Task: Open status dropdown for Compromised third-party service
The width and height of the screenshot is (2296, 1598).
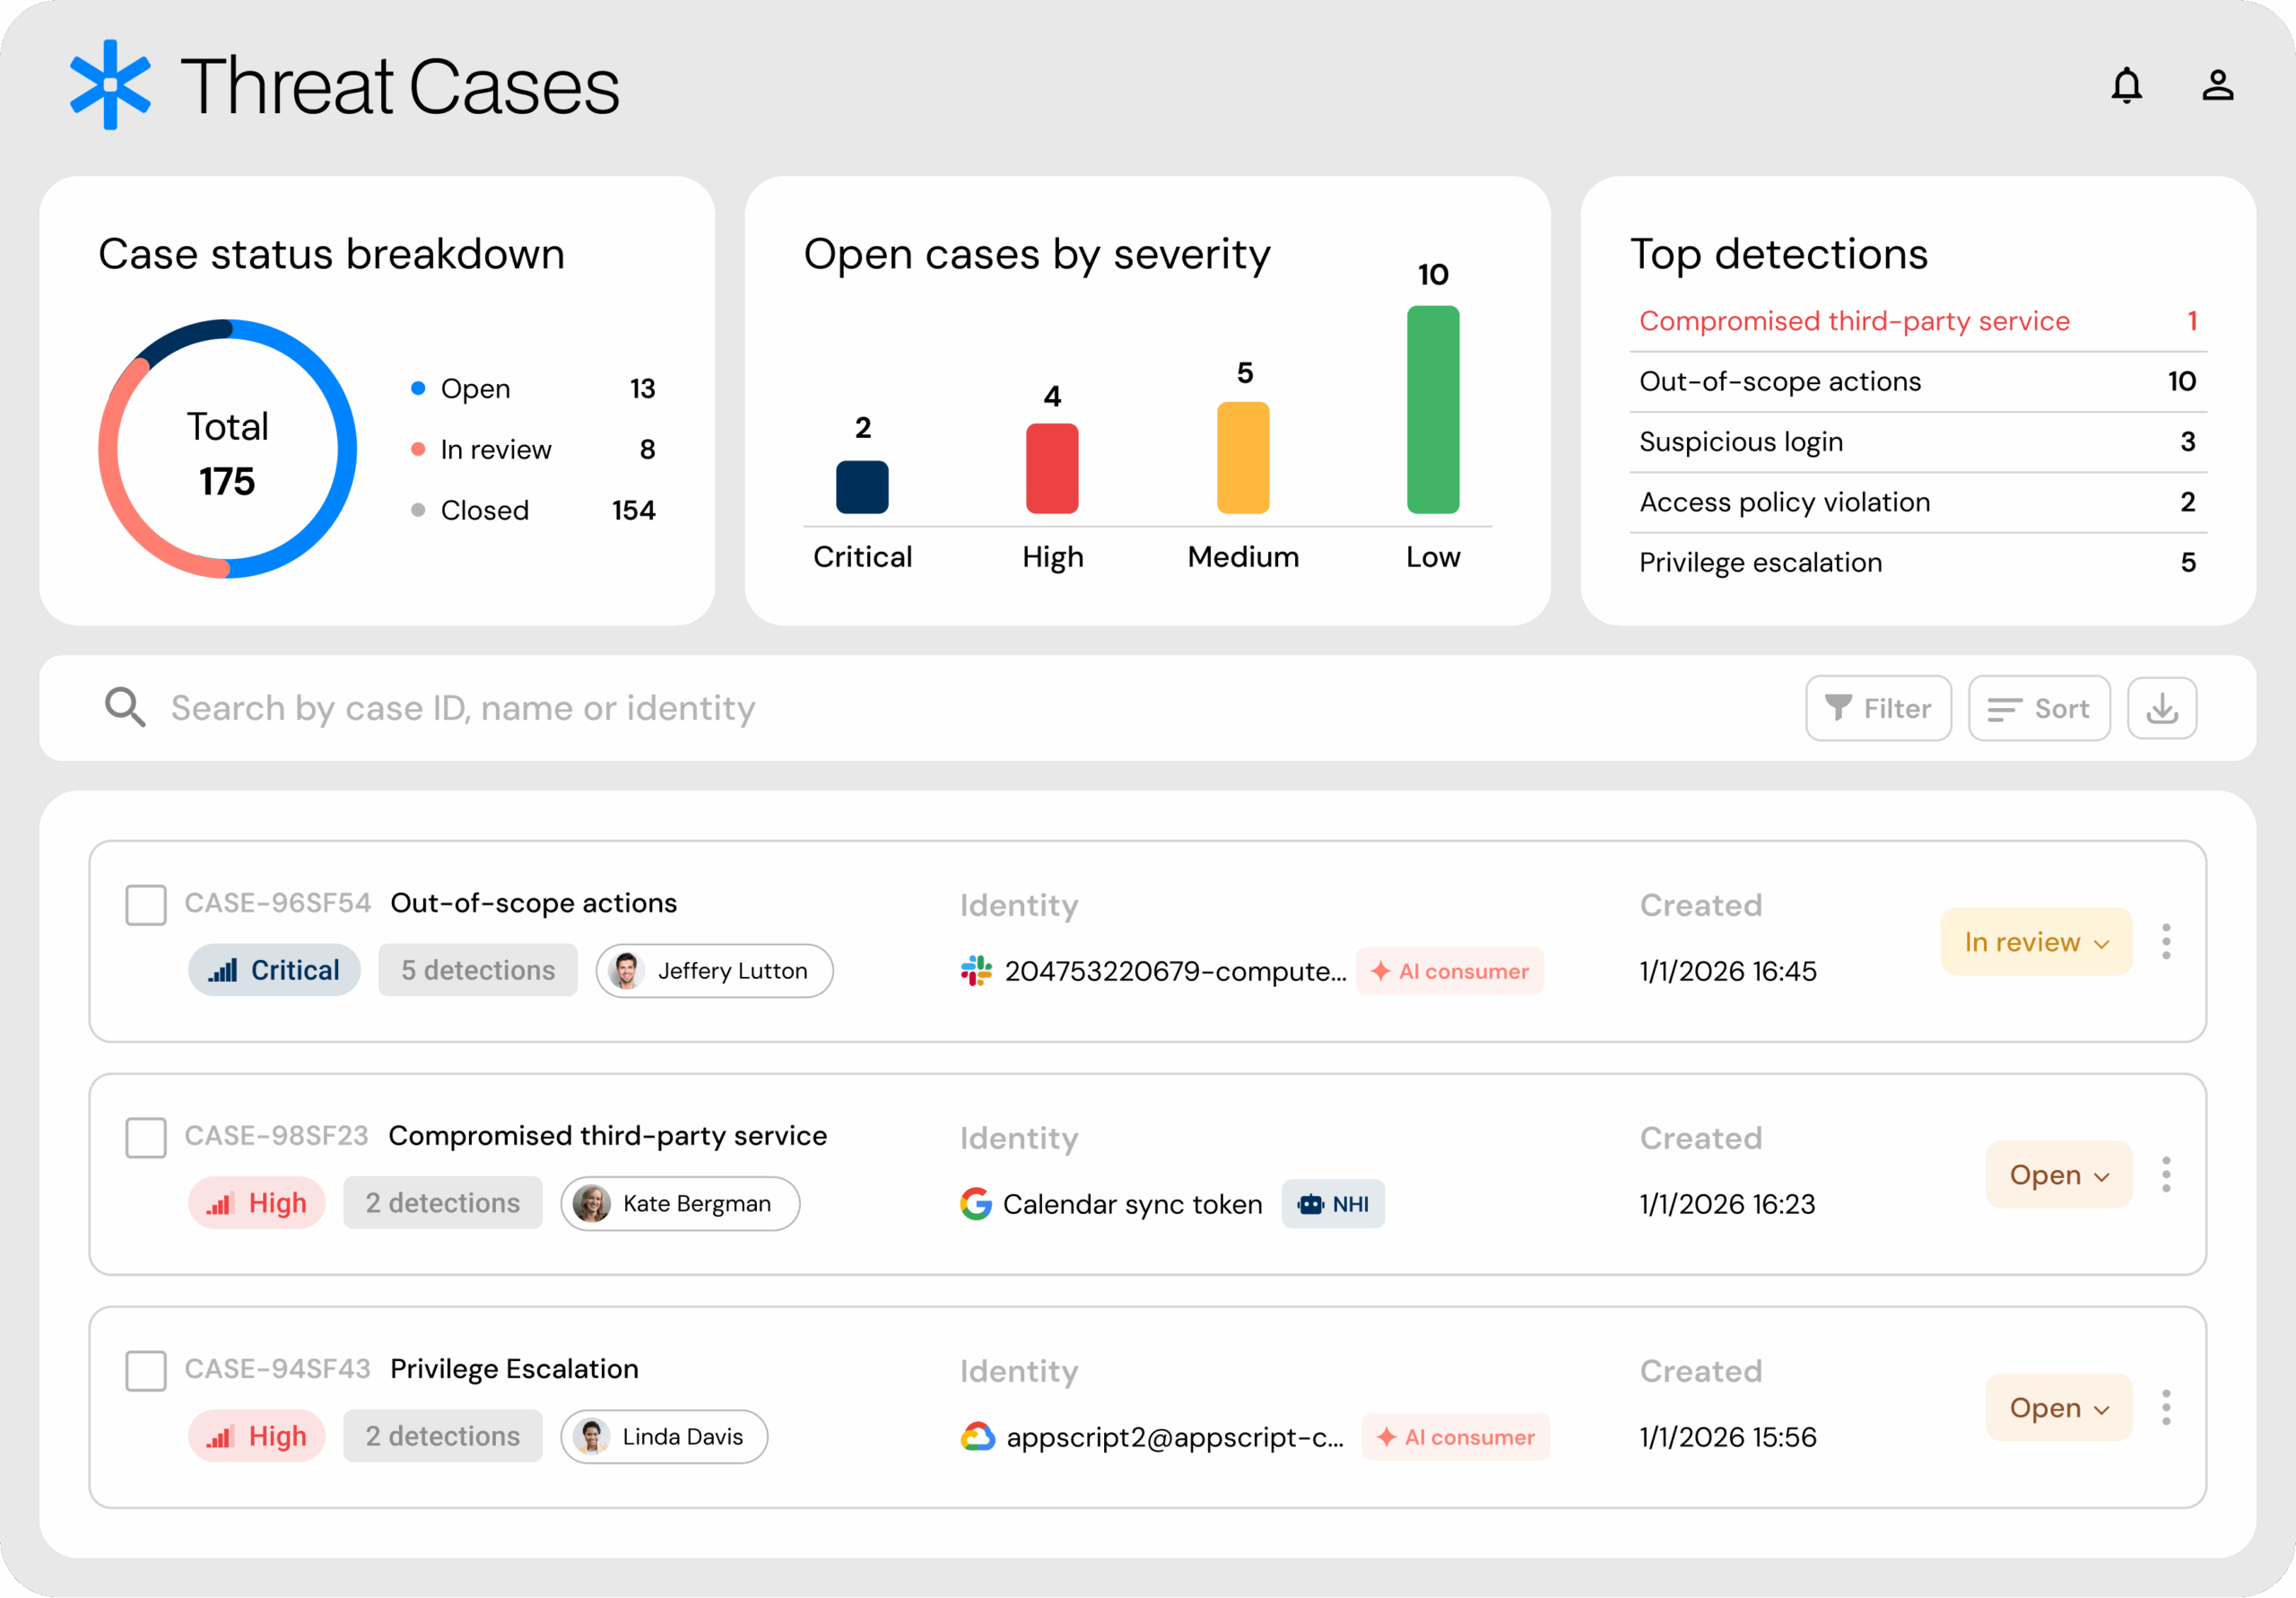Action: [2058, 1174]
